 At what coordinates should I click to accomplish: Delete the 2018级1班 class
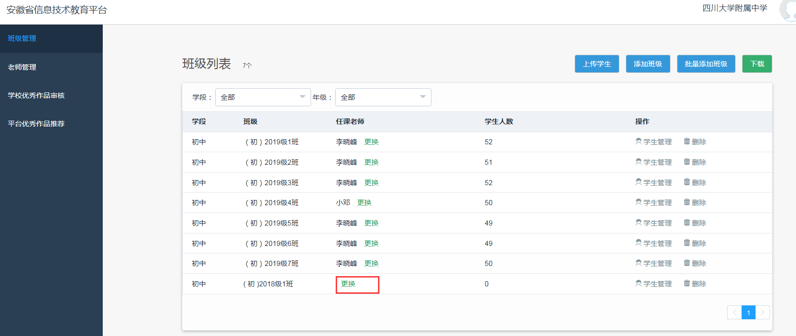coord(695,284)
